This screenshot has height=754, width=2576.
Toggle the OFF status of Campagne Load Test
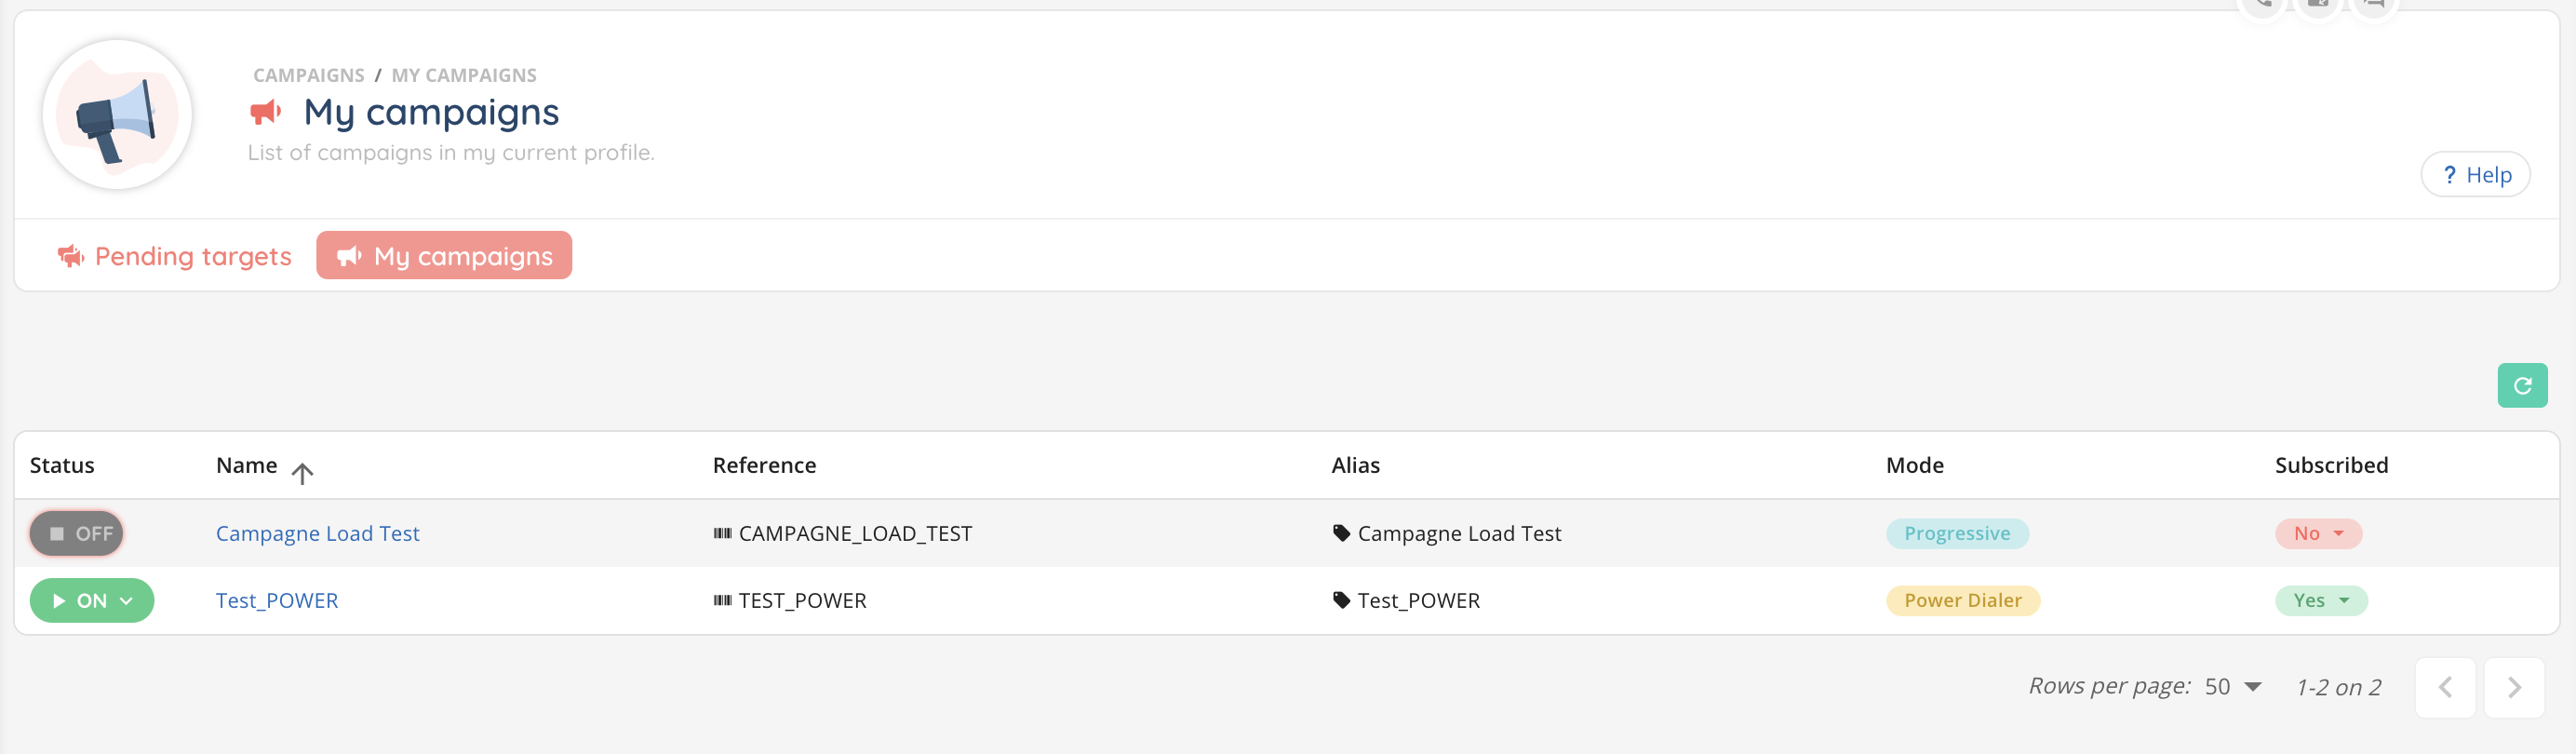(77, 534)
